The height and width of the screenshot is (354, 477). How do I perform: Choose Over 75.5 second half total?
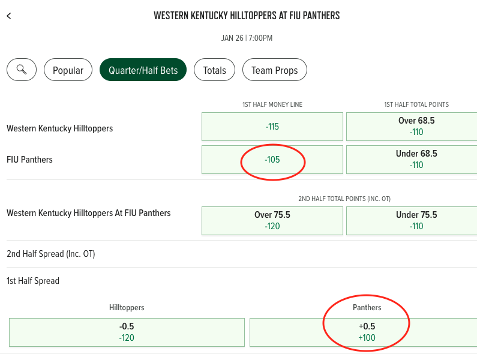click(x=272, y=221)
